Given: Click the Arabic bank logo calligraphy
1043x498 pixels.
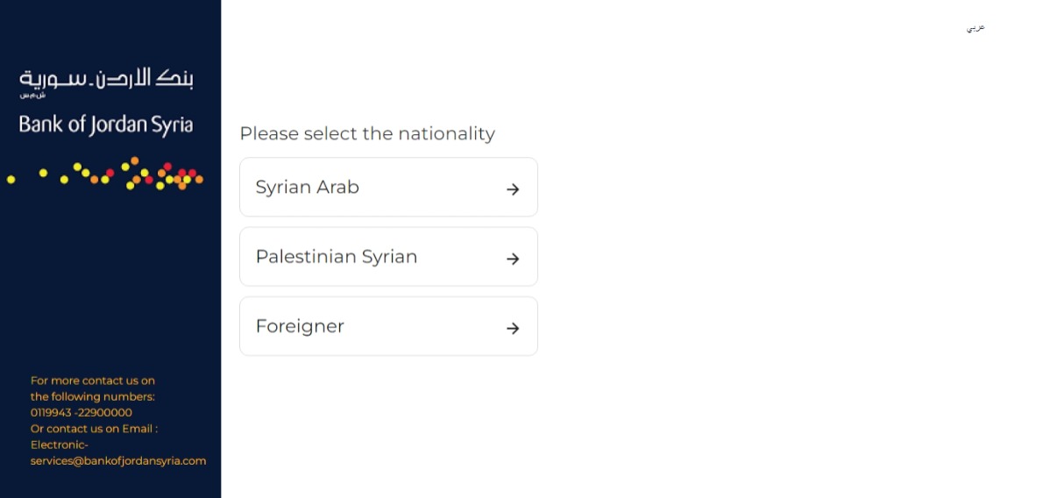Looking at the screenshot, I should tap(106, 79).
